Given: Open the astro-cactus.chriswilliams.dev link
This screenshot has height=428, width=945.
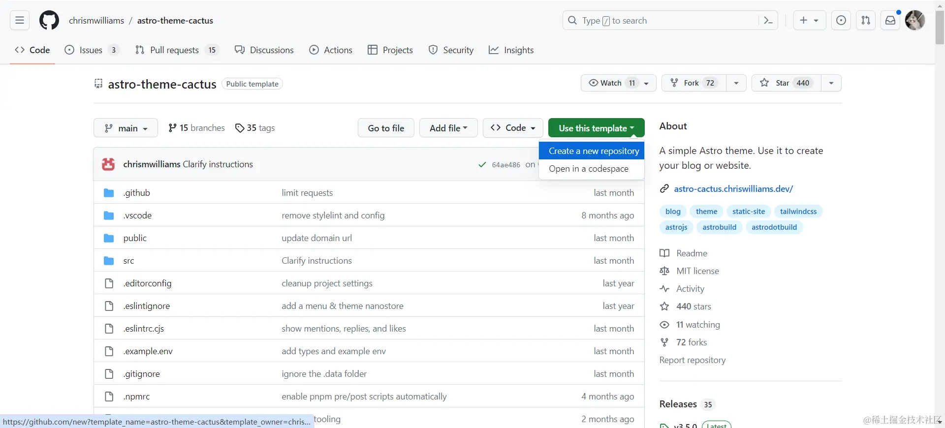Looking at the screenshot, I should tap(733, 189).
